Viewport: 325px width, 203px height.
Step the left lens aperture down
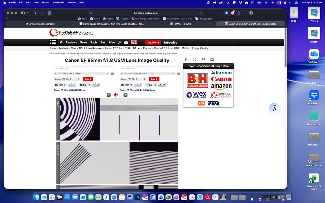[x=98, y=85]
